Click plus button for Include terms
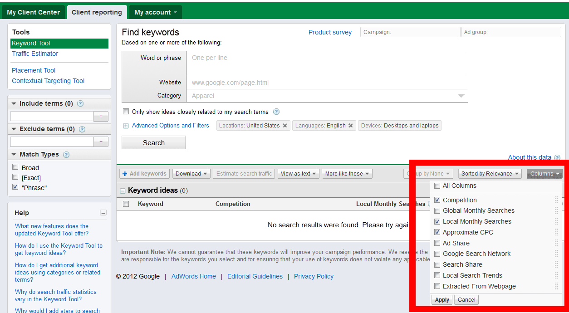The width and height of the screenshot is (569, 313). [101, 116]
